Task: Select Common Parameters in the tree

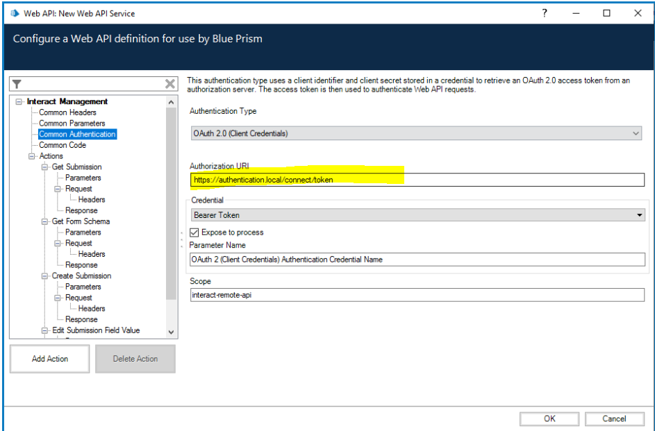Action: (x=72, y=124)
